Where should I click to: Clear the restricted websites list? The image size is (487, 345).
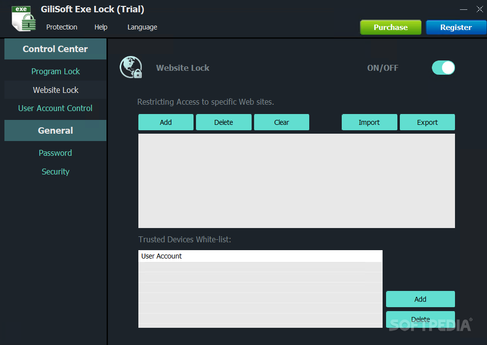point(282,122)
